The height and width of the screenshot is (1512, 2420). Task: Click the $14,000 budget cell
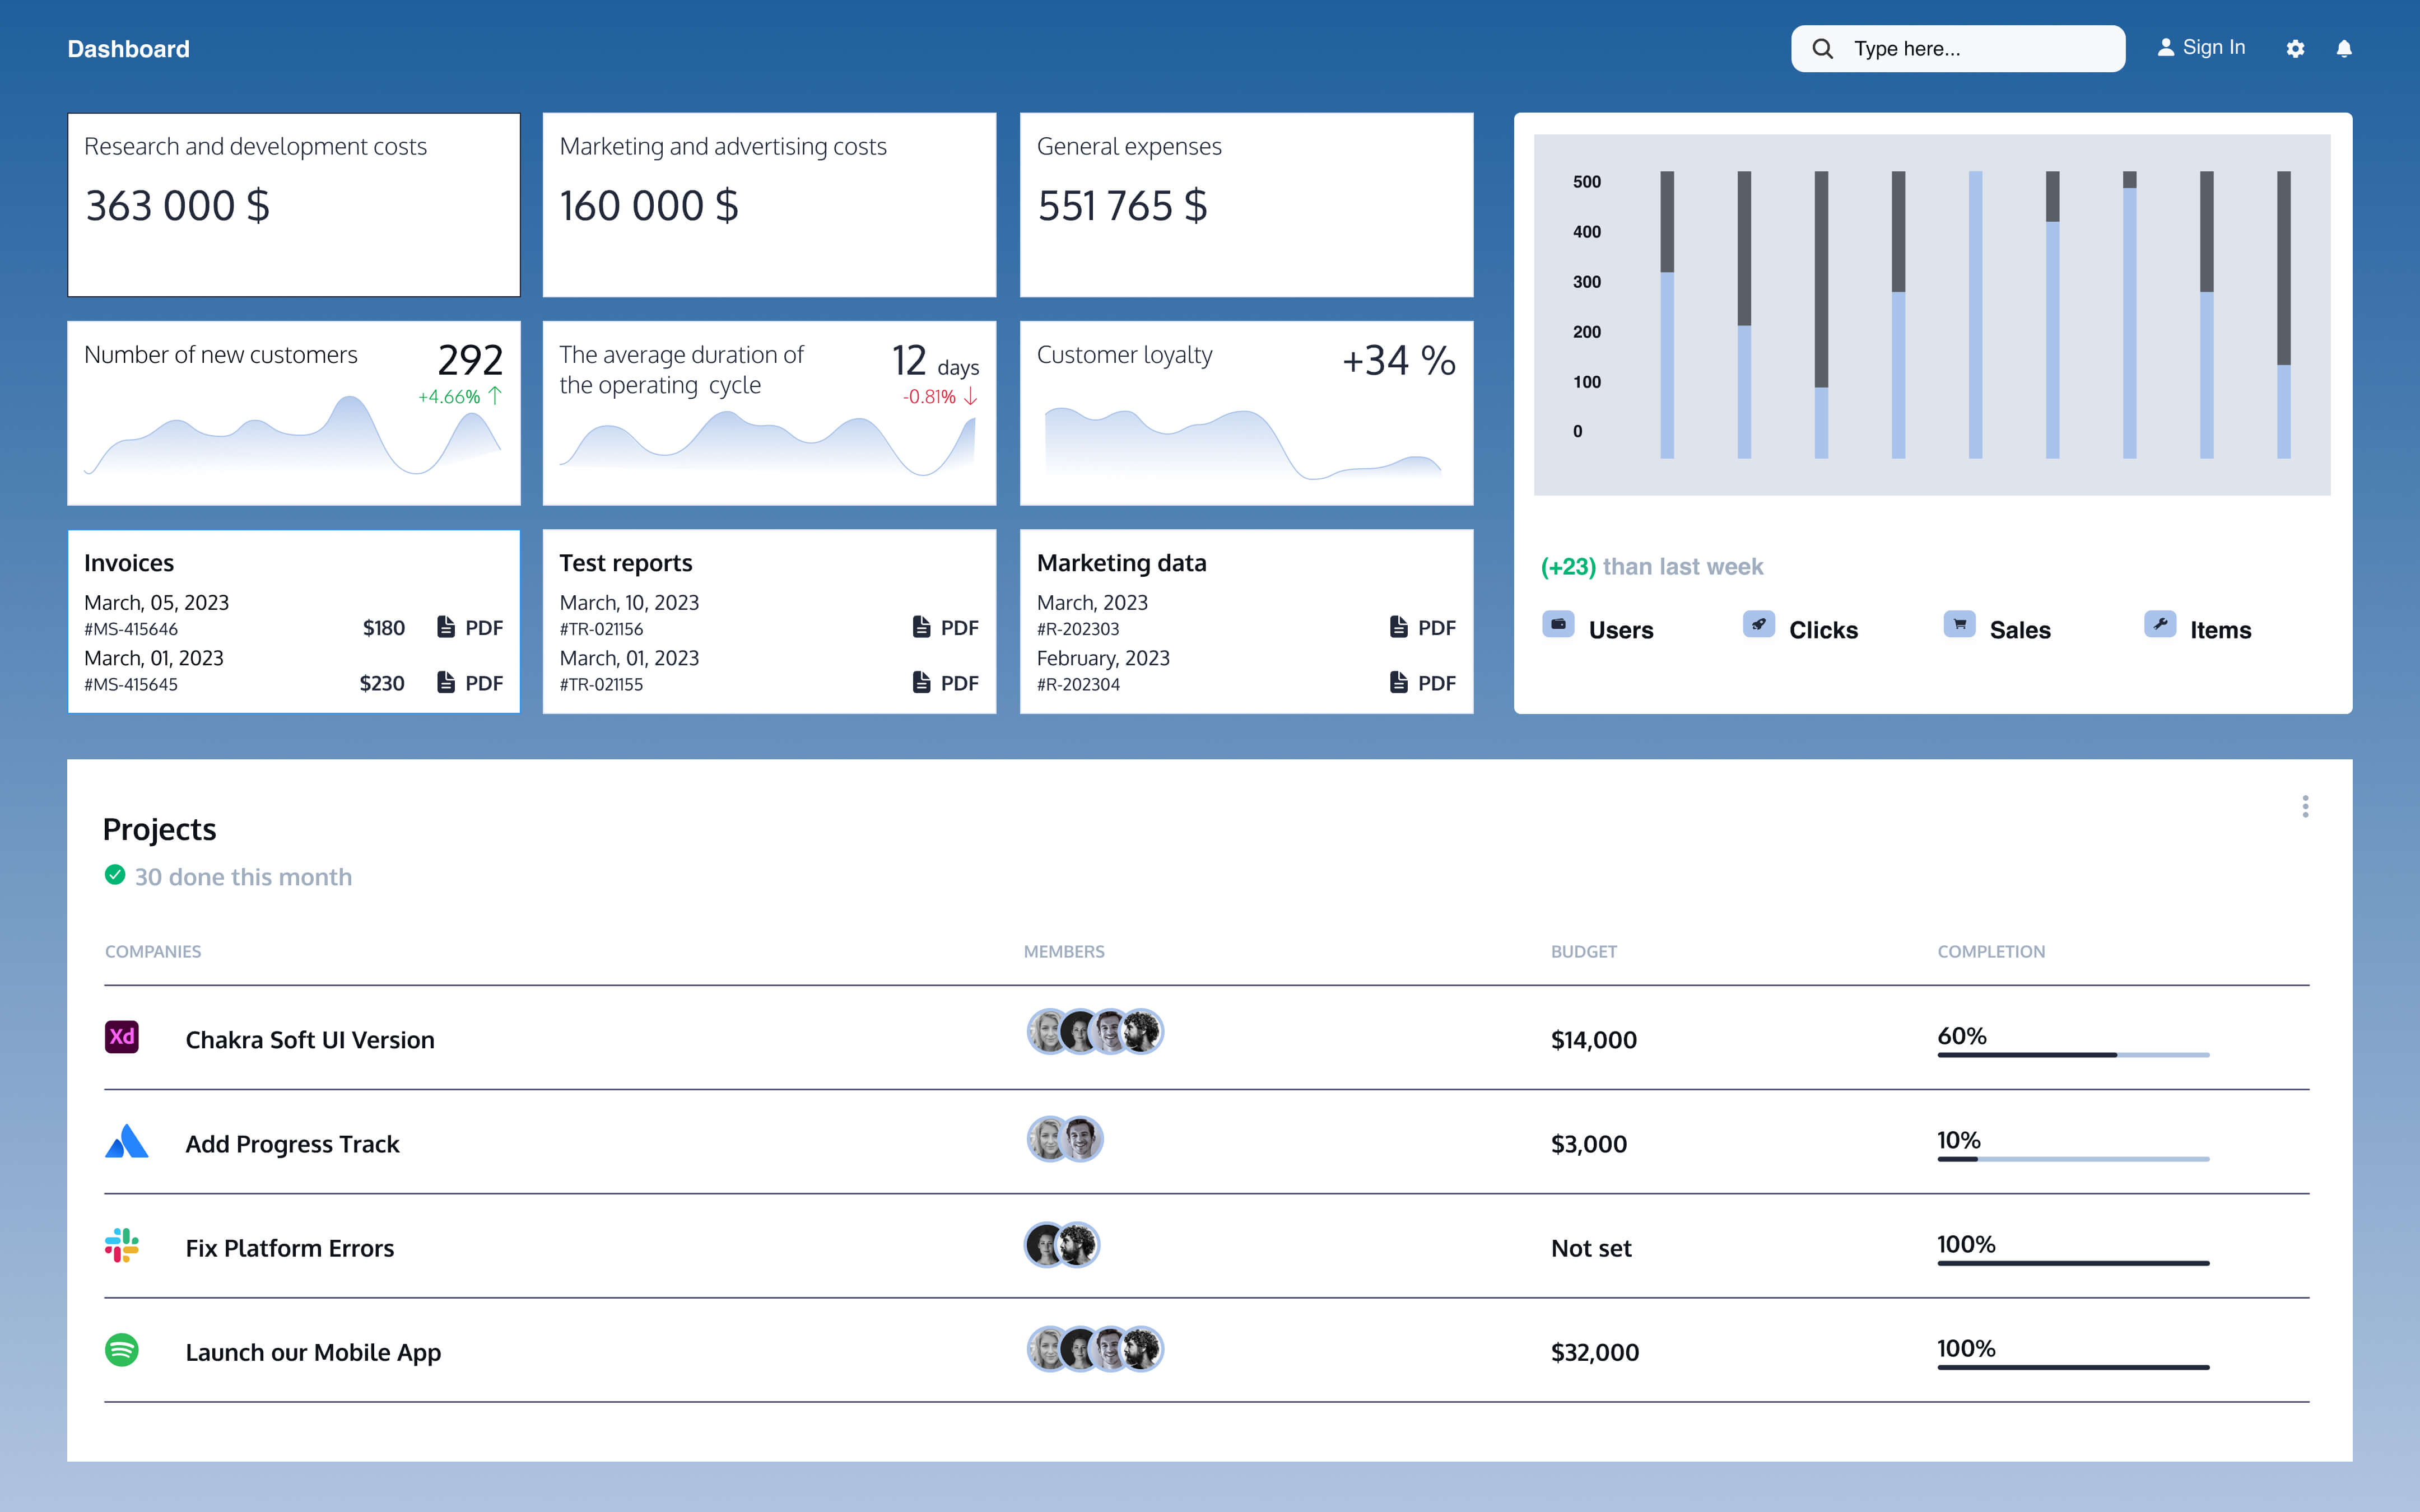point(1594,1040)
